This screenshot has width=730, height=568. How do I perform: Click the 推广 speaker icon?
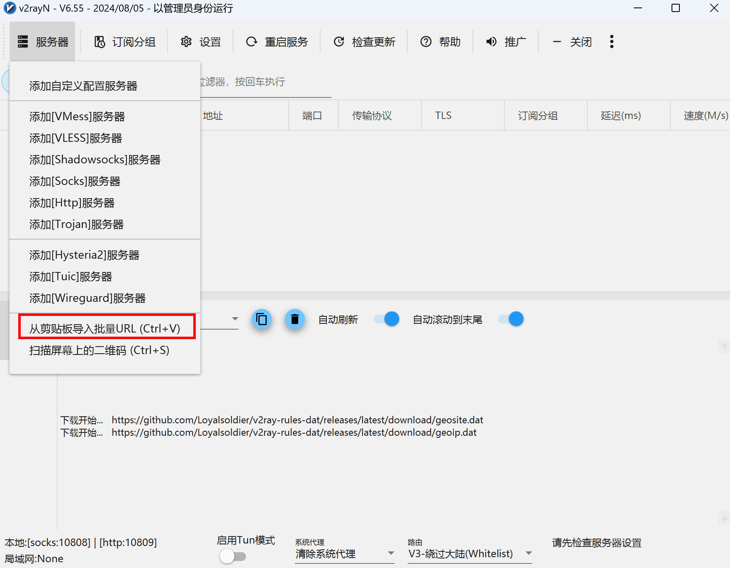(492, 42)
